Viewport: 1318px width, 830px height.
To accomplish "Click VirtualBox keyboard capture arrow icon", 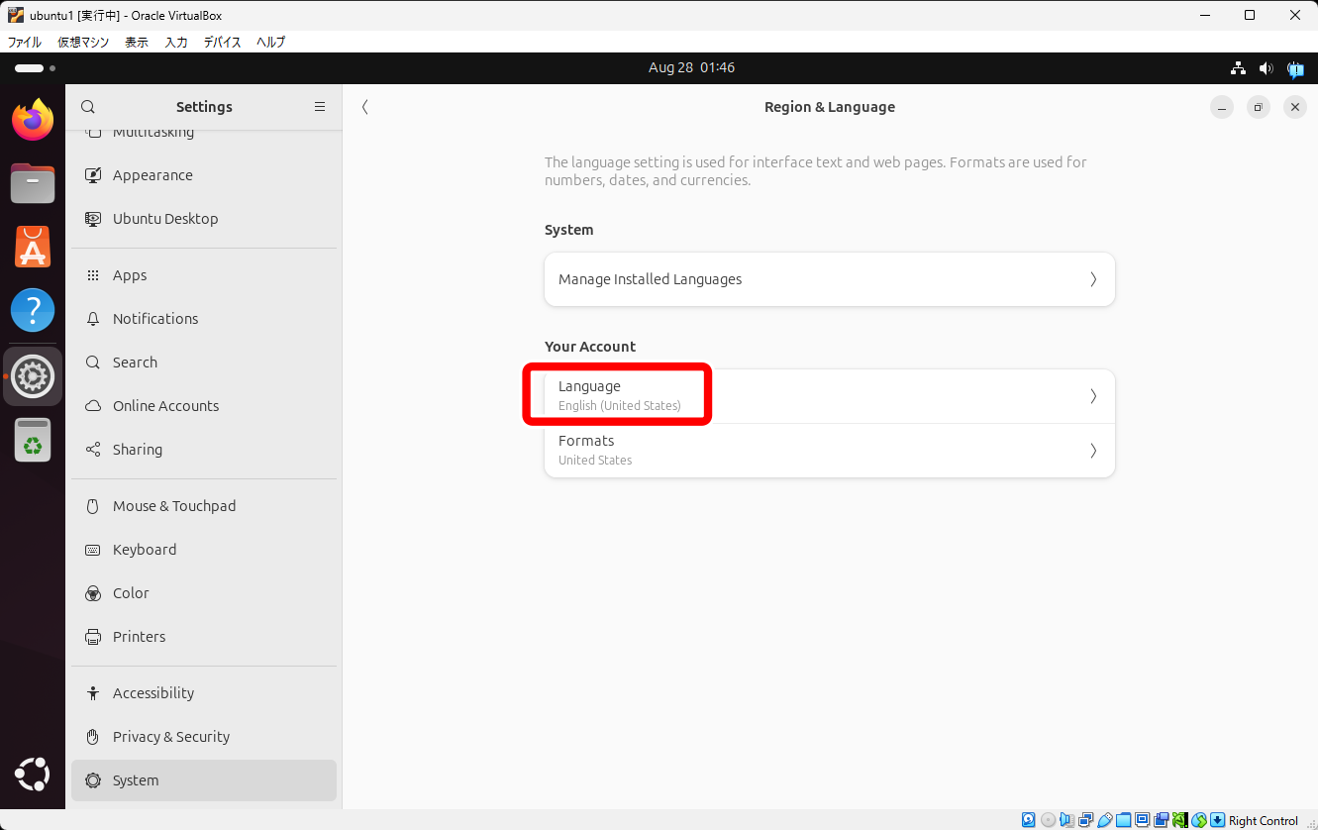I will click(x=1217, y=820).
